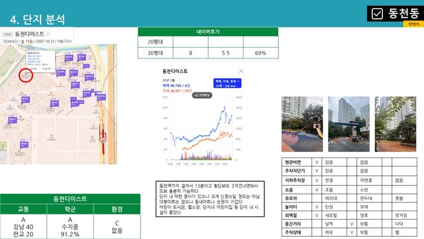424x239 pixels.
Task: Open the parking gate entrance photo
Action: point(348,124)
